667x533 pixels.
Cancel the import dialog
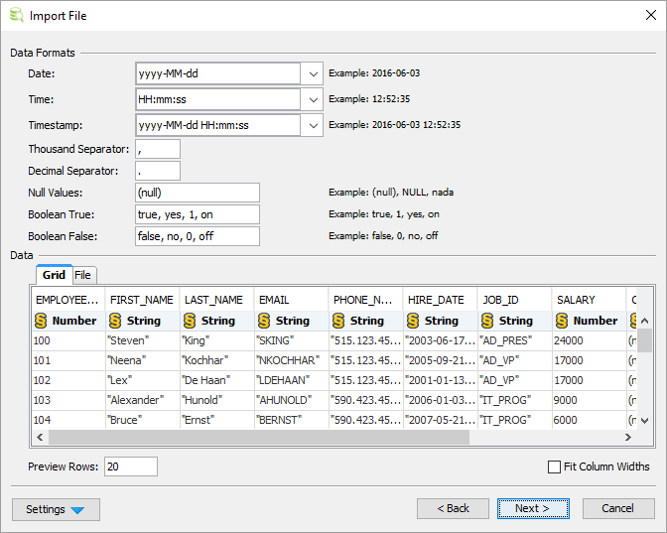pos(618,508)
